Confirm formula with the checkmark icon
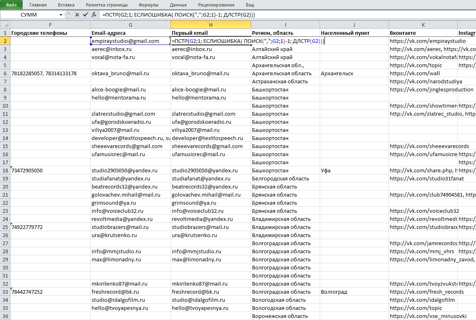Screen dimensions: 476x320 coord(85,15)
